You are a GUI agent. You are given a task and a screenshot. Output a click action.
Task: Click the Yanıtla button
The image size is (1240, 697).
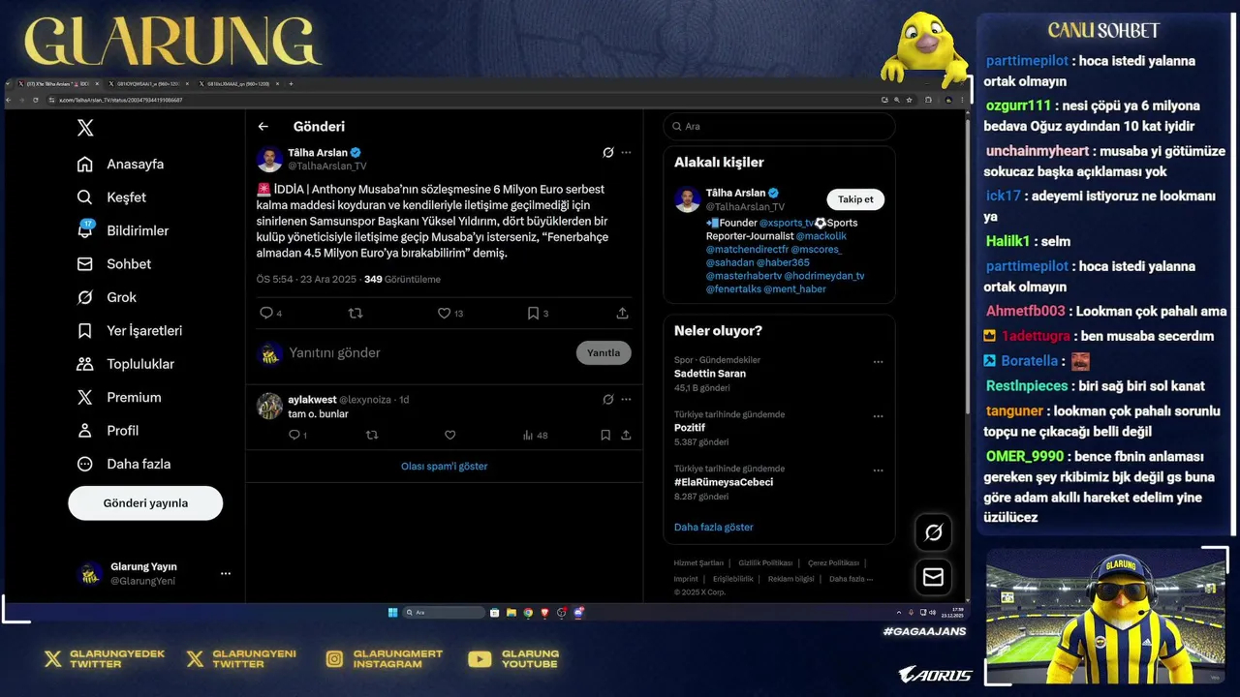tap(604, 352)
